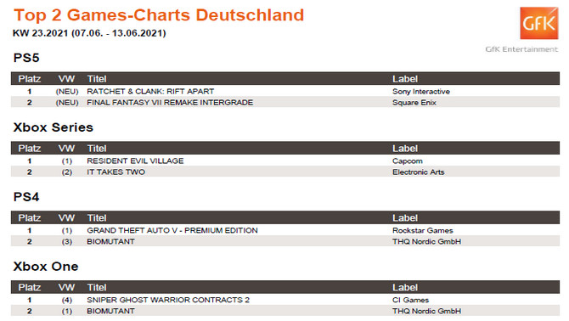
Task: Select Final Fantasy VII Remake Intergrade row
Action: tap(285, 102)
